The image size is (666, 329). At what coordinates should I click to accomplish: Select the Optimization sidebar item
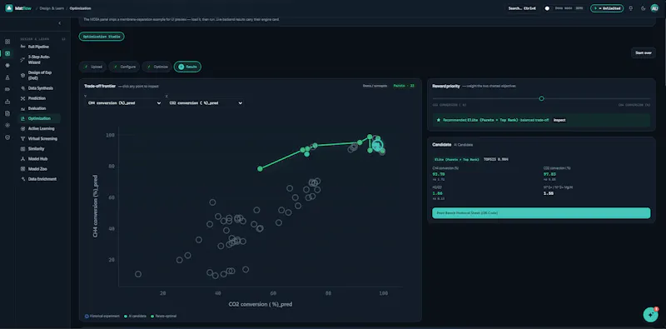click(39, 118)
